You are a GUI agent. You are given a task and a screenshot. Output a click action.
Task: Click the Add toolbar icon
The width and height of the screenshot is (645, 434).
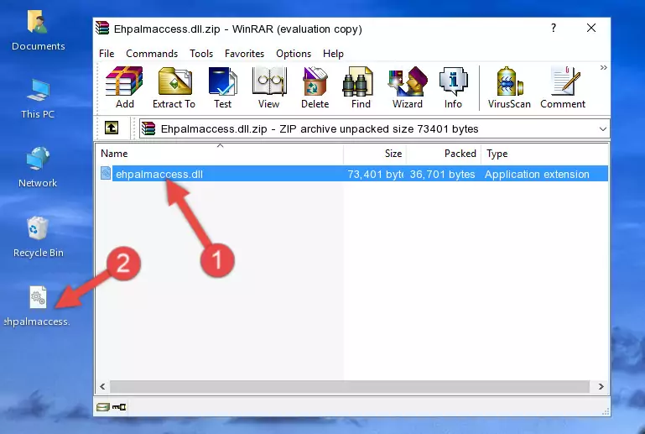click(x=124, y=87)
